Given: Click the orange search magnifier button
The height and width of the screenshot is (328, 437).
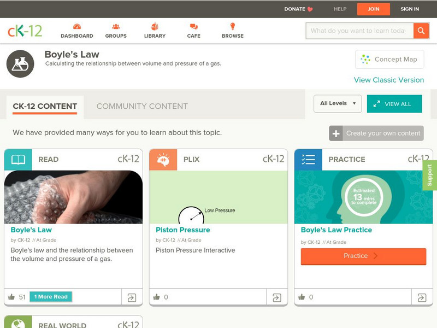Looking at the screenshot, I should tap(421, 31).
